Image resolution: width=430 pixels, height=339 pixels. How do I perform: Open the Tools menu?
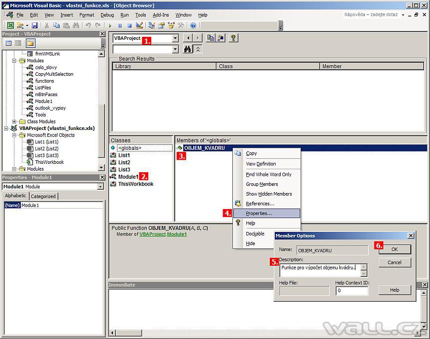tap(140, 15)
